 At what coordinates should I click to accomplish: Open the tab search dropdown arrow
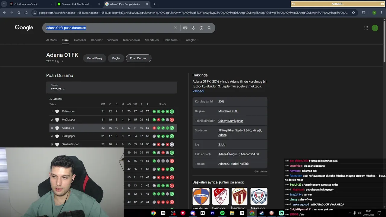pos(4,4)
